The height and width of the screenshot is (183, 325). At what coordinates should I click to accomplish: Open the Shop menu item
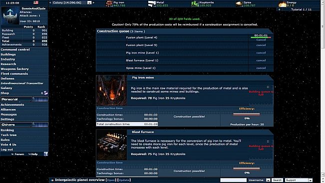point(4,93)
